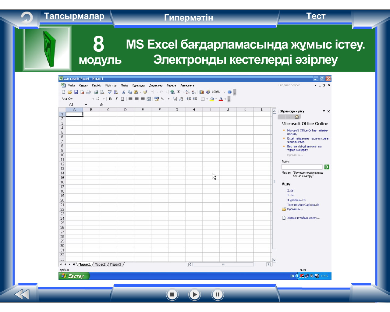Open the Көрініс menu

pos(97,86)
